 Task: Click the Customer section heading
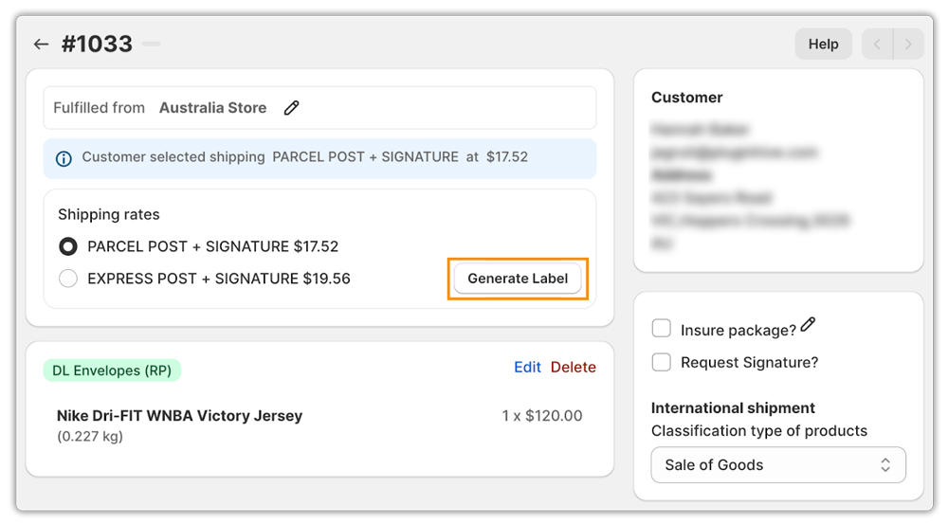(687, 98)
